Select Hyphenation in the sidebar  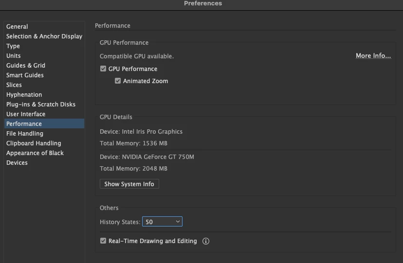24,95
